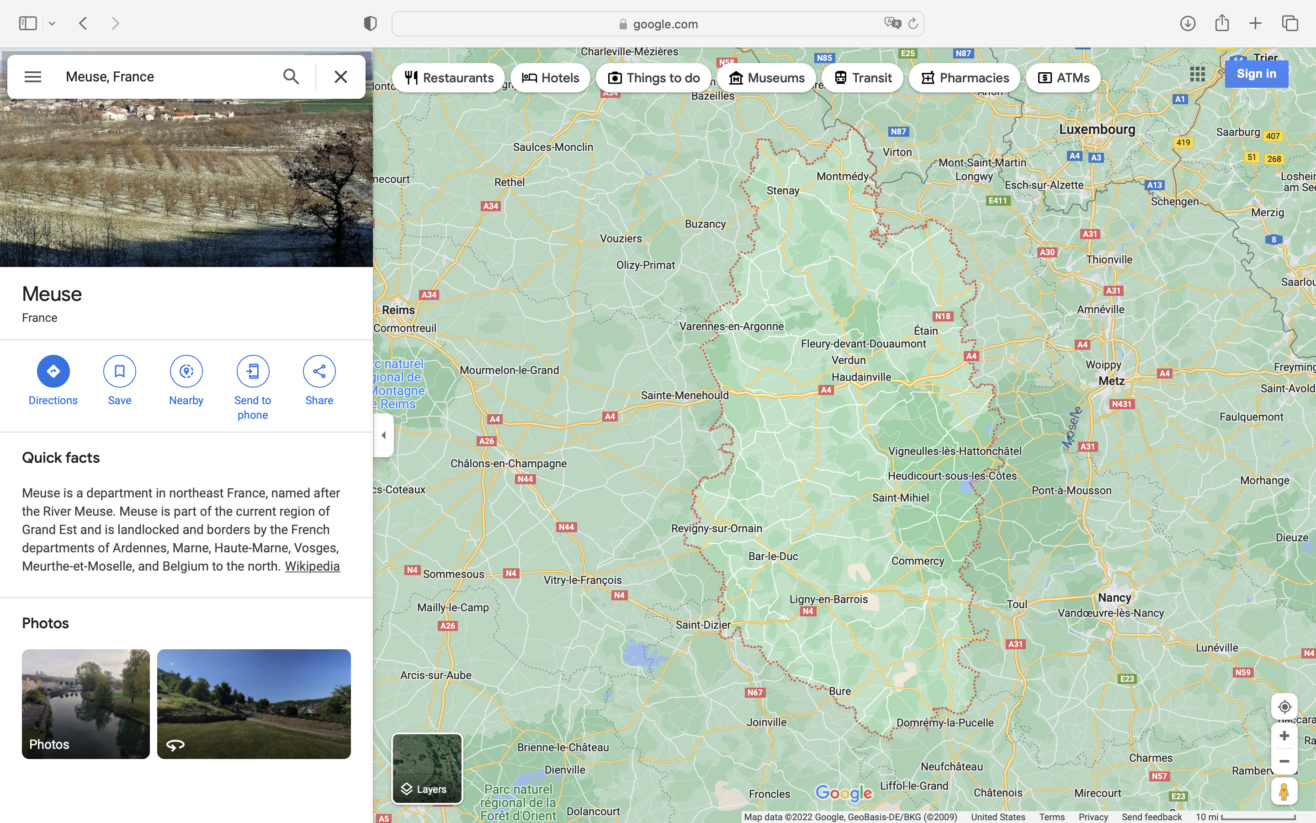Click the Sign in button
Screen dimensions: 1316x823
point(1256,74)
